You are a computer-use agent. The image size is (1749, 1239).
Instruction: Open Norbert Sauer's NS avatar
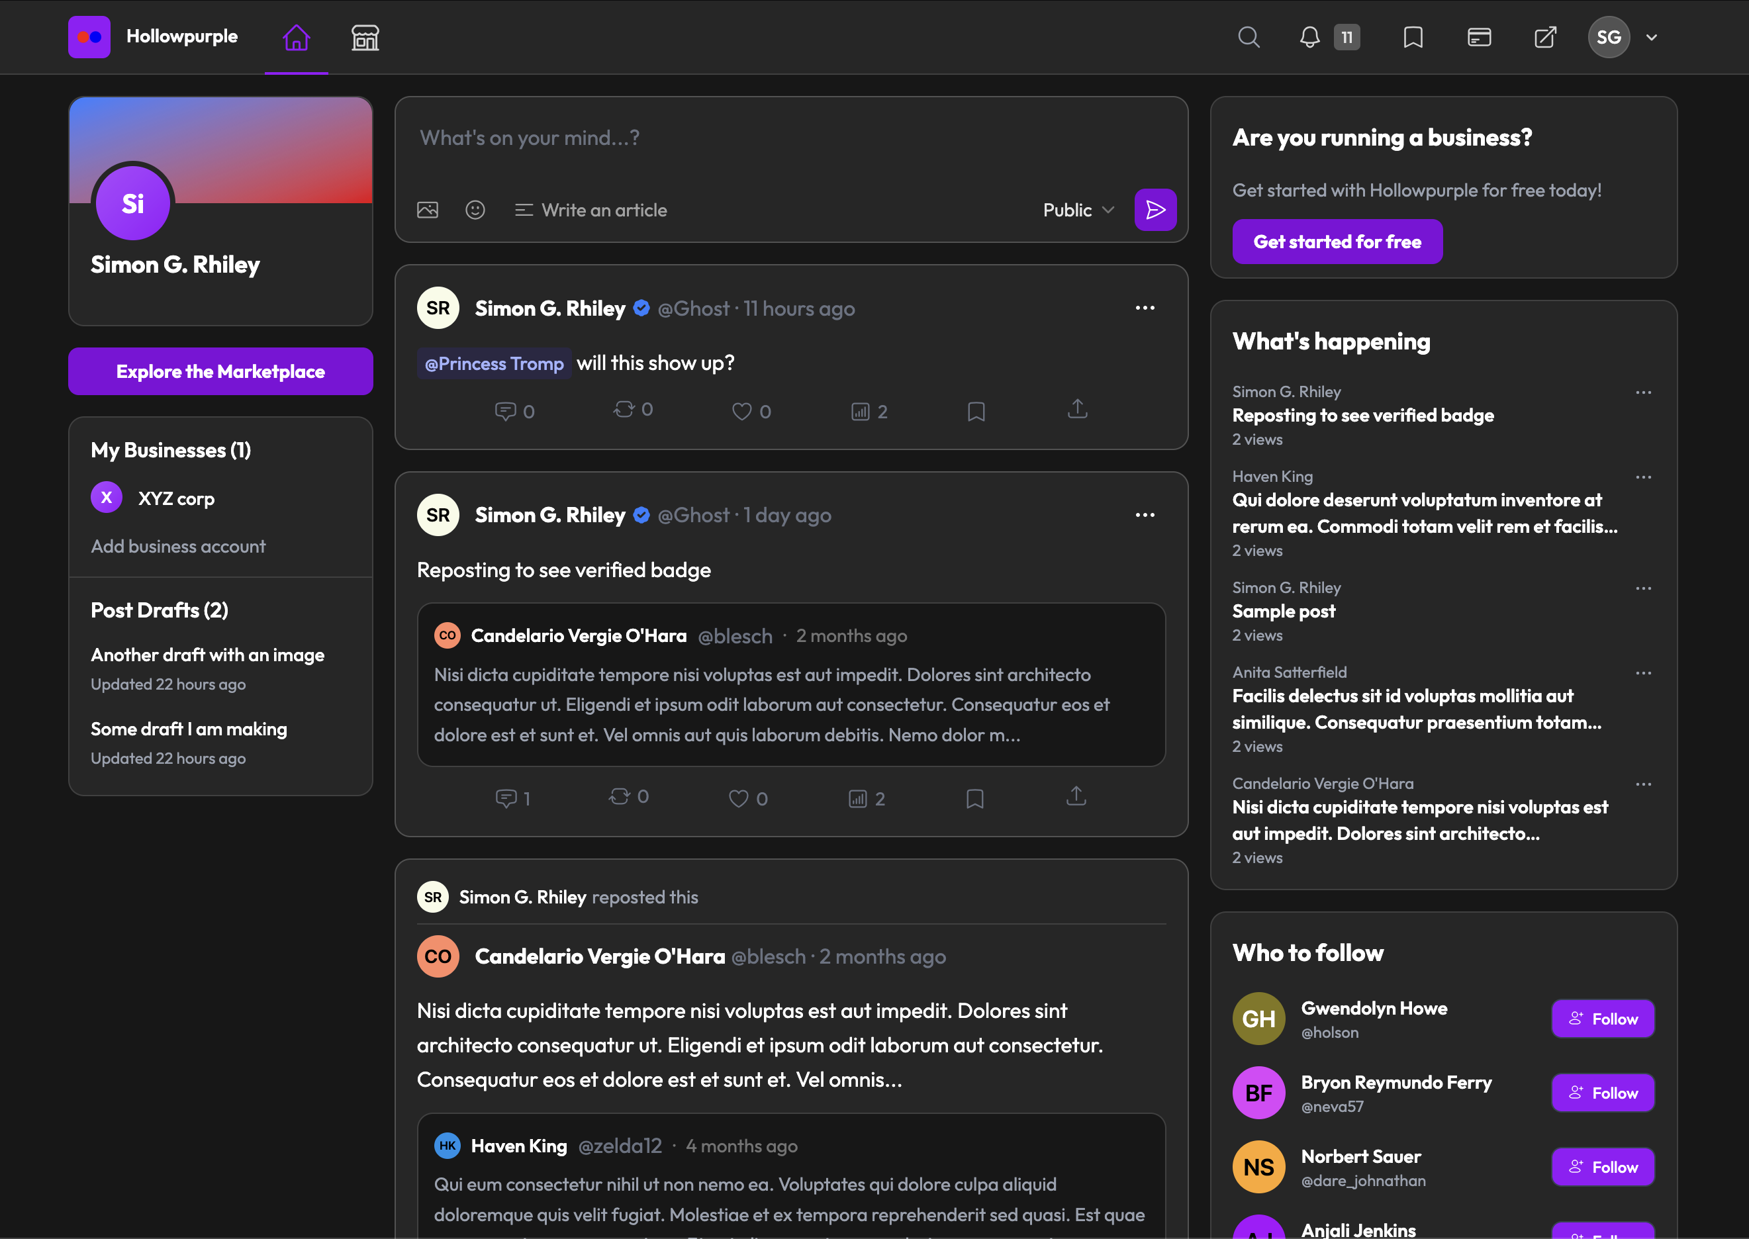tap(1258, 1166)
